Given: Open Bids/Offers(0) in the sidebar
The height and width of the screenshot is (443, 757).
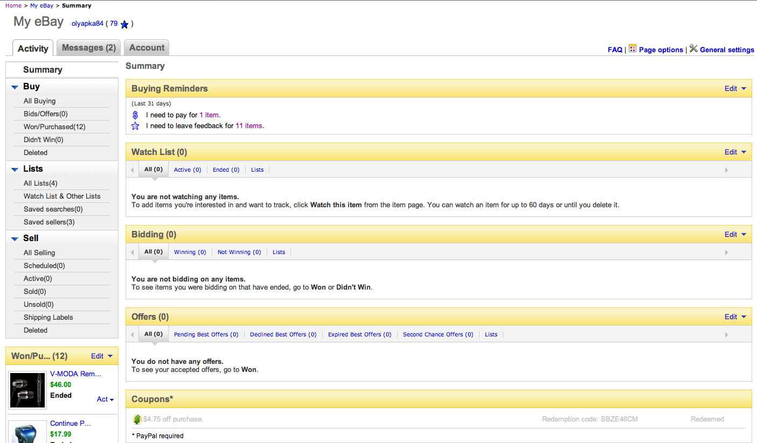Looking at the screenshot, I should [46, 114].
